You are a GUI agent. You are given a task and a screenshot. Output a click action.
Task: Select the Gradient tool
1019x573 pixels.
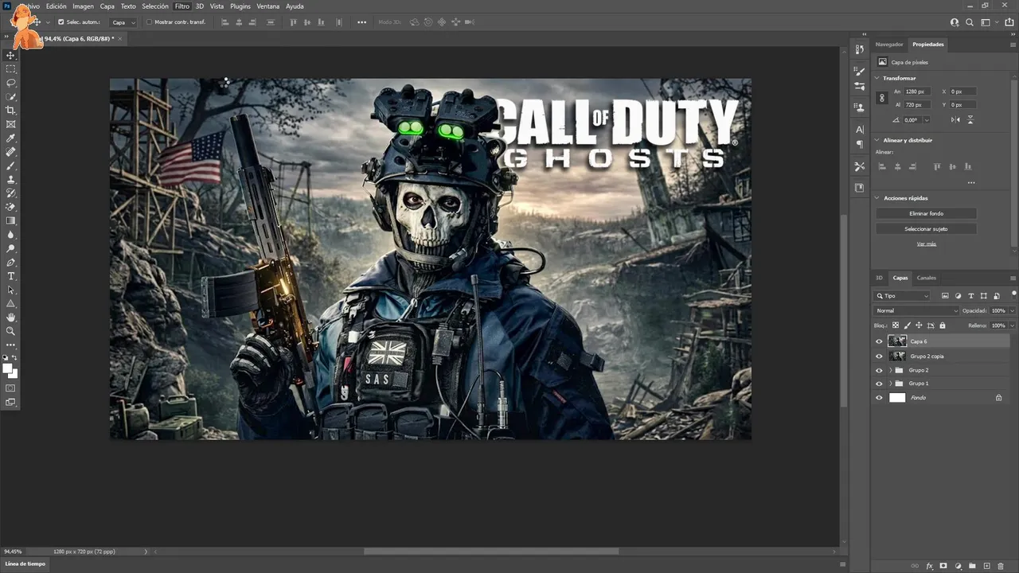coord(11,221)
